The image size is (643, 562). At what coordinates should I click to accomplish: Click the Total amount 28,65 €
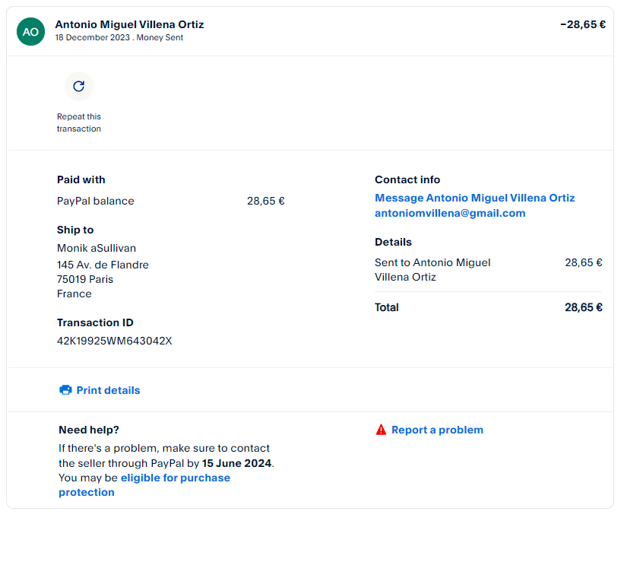pyautogui.click(x=583, y=307)
